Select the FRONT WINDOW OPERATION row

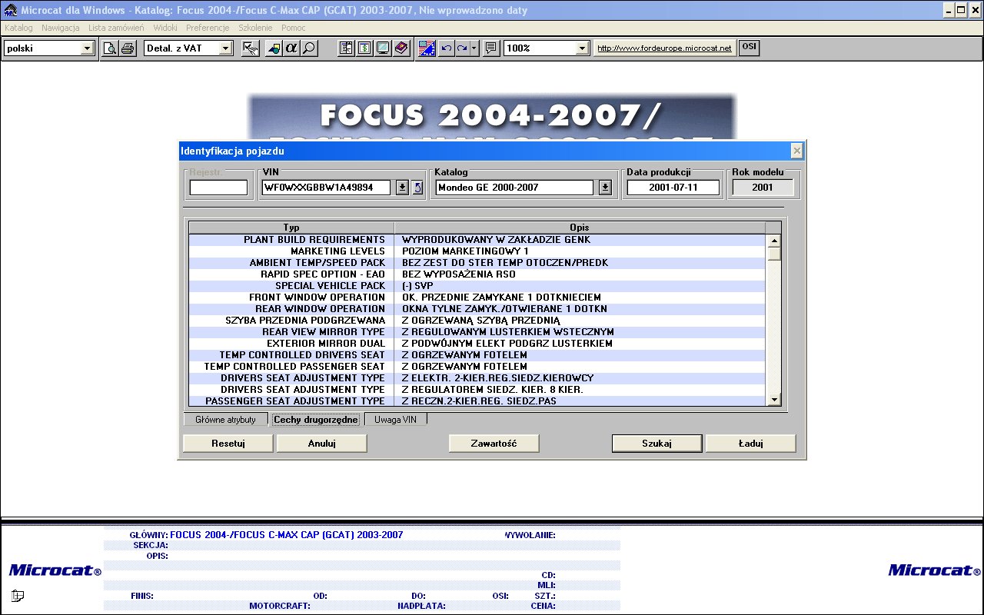click(x=477, y=298)
